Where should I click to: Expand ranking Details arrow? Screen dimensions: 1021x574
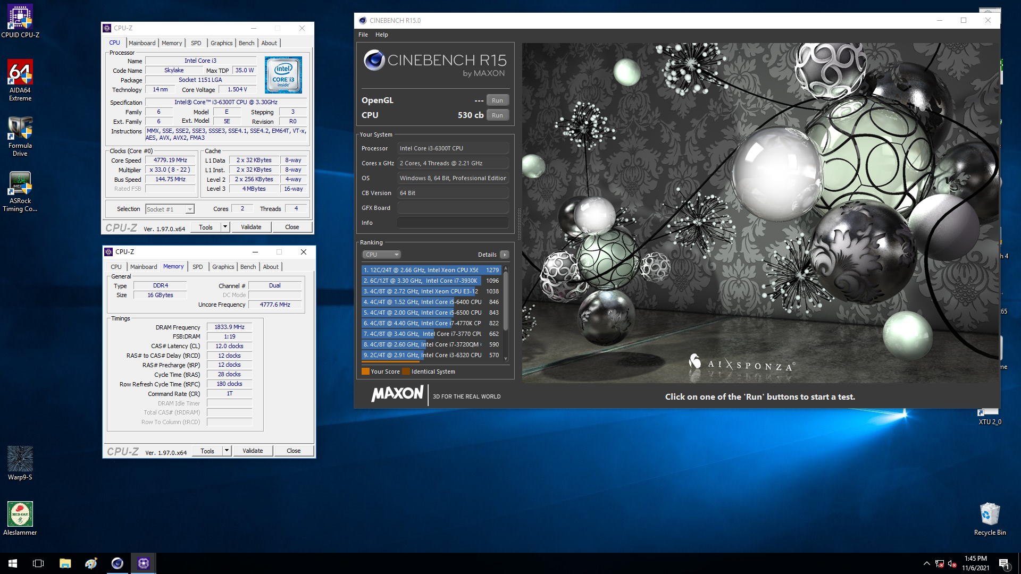(505, 255)
